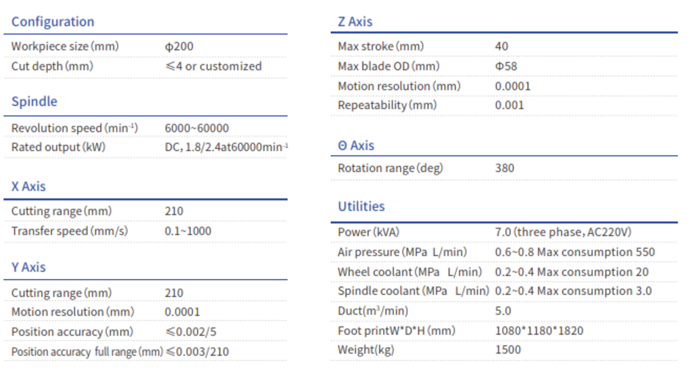700x373 pixels.
Task: Select the Power (kVA) row label
Action: 369,232
